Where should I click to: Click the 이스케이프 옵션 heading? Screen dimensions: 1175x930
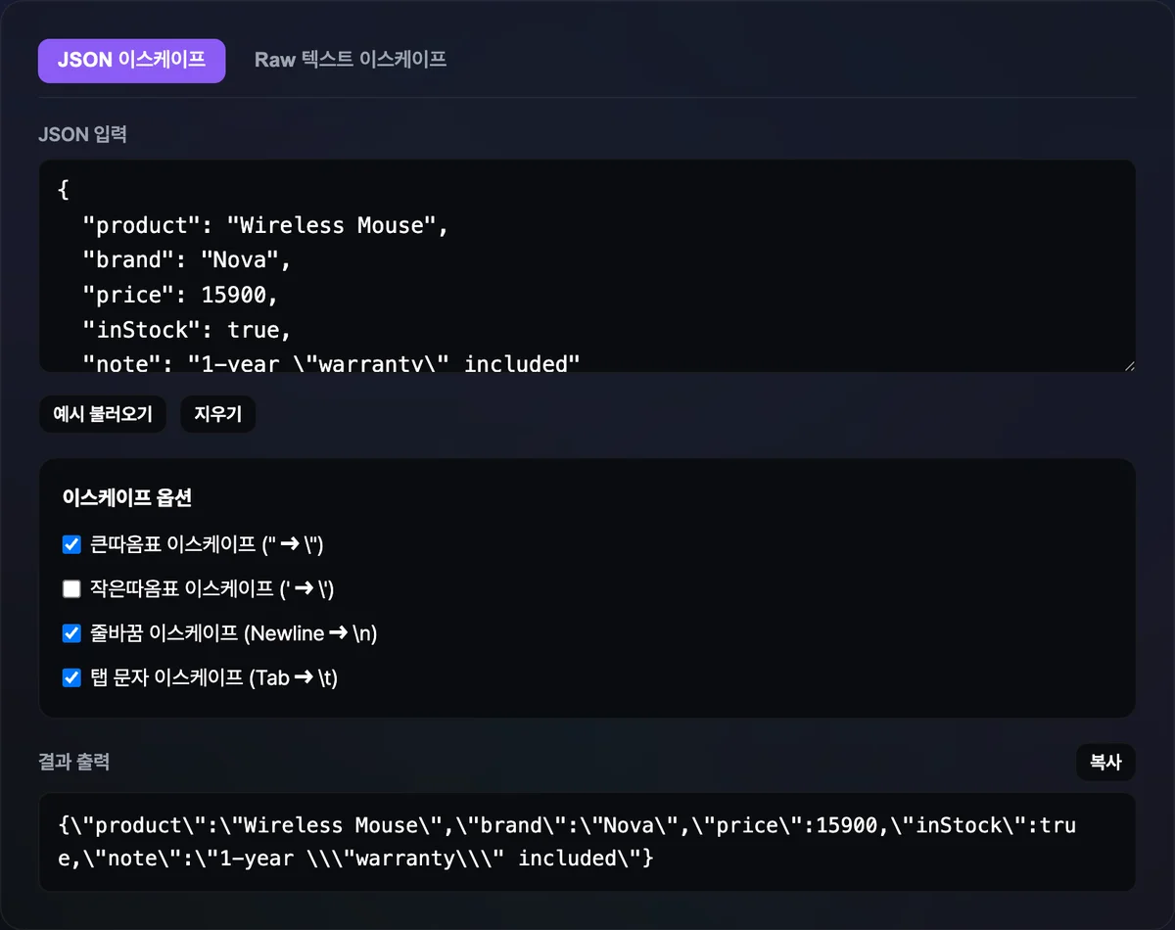[x=127, y=498]
